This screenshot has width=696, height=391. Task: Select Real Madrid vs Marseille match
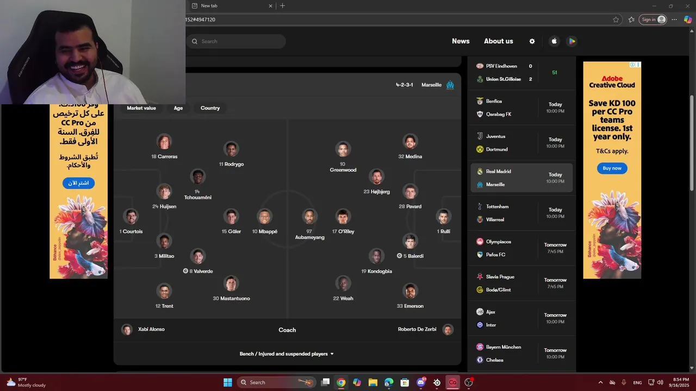521,178
